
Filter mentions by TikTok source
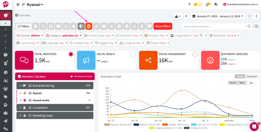[x=96, y=26]
